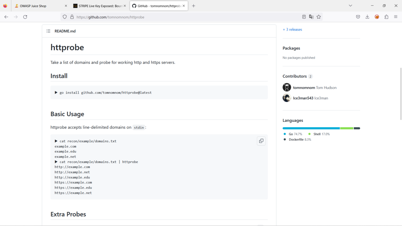Open the tracking protection shield icon

pos(65,17)
